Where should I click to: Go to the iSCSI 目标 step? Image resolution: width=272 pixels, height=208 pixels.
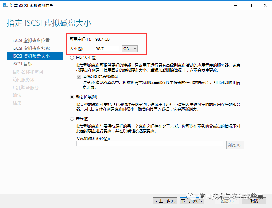point(22,64)
